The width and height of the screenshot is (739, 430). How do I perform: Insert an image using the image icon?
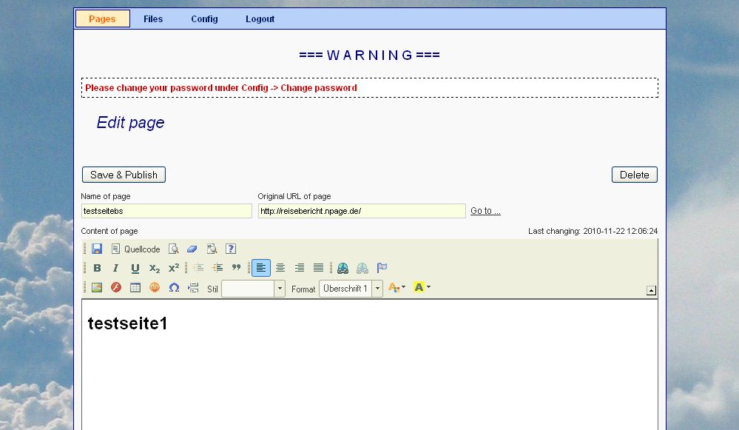coord(95,287)
